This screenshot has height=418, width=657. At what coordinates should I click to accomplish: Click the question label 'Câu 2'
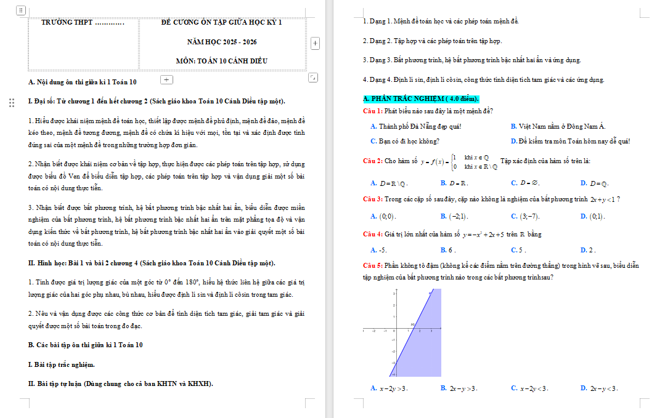click(373, 161)
